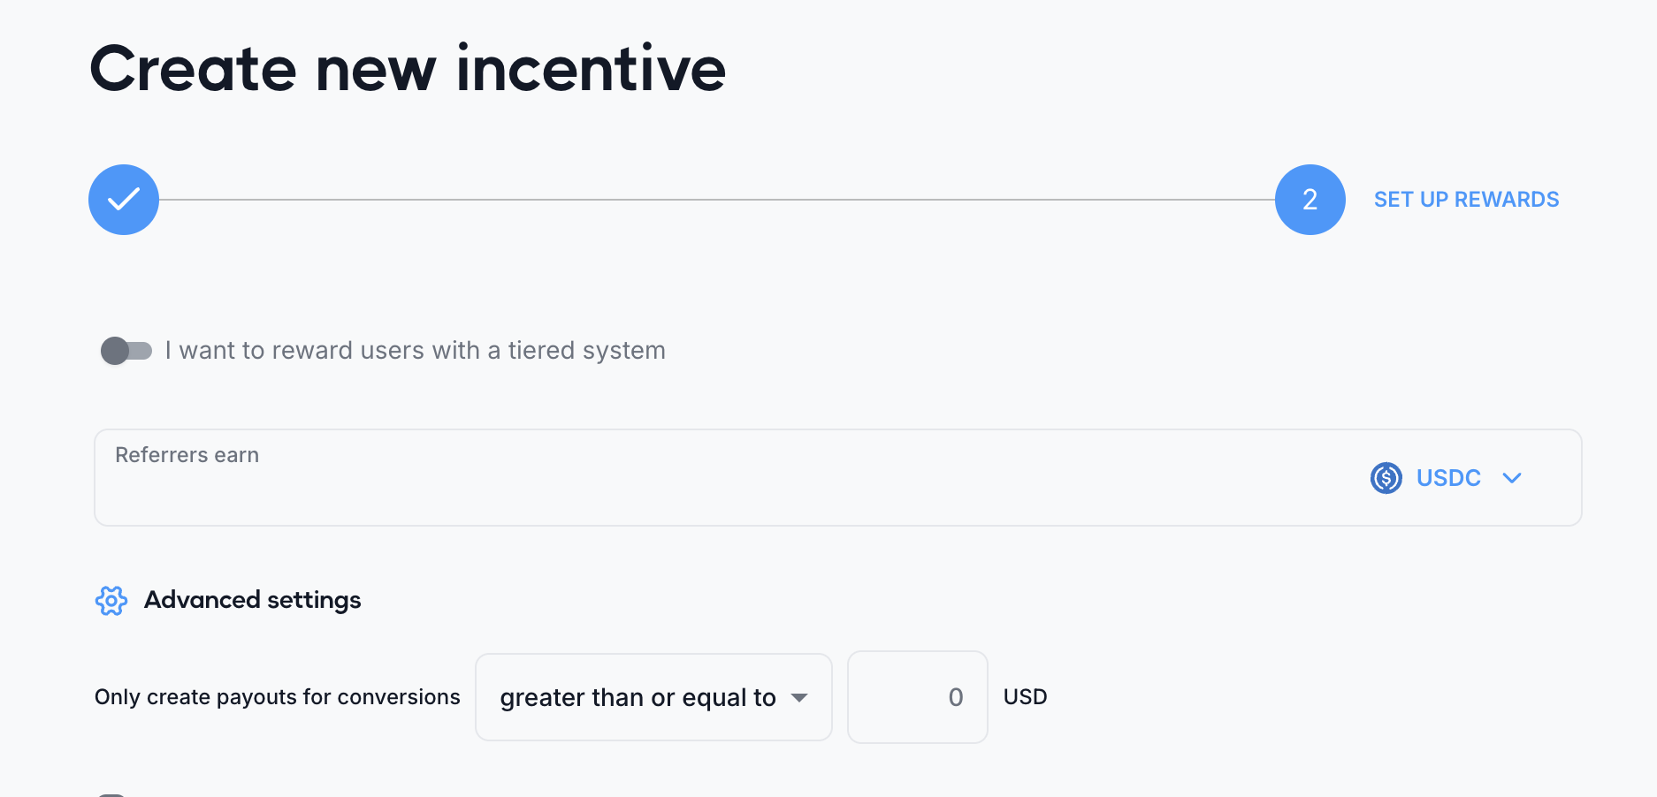Focus the Referrers earn amount field
The height and width of the screenshot is (797, 1657).
[707, 489]
